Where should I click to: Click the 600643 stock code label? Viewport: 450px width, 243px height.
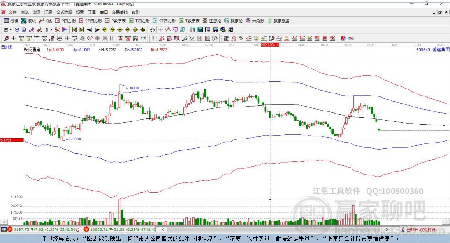coord(423,50)
